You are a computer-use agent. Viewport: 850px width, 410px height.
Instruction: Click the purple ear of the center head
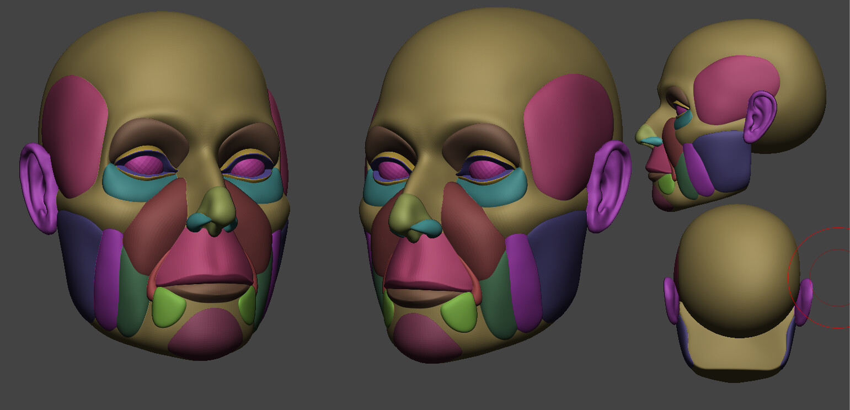click(x=604, y=182)
